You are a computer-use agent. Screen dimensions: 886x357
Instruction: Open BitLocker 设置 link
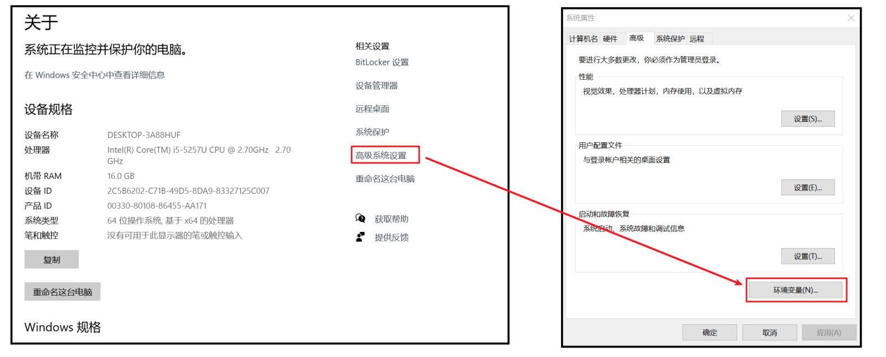[382, 63]
